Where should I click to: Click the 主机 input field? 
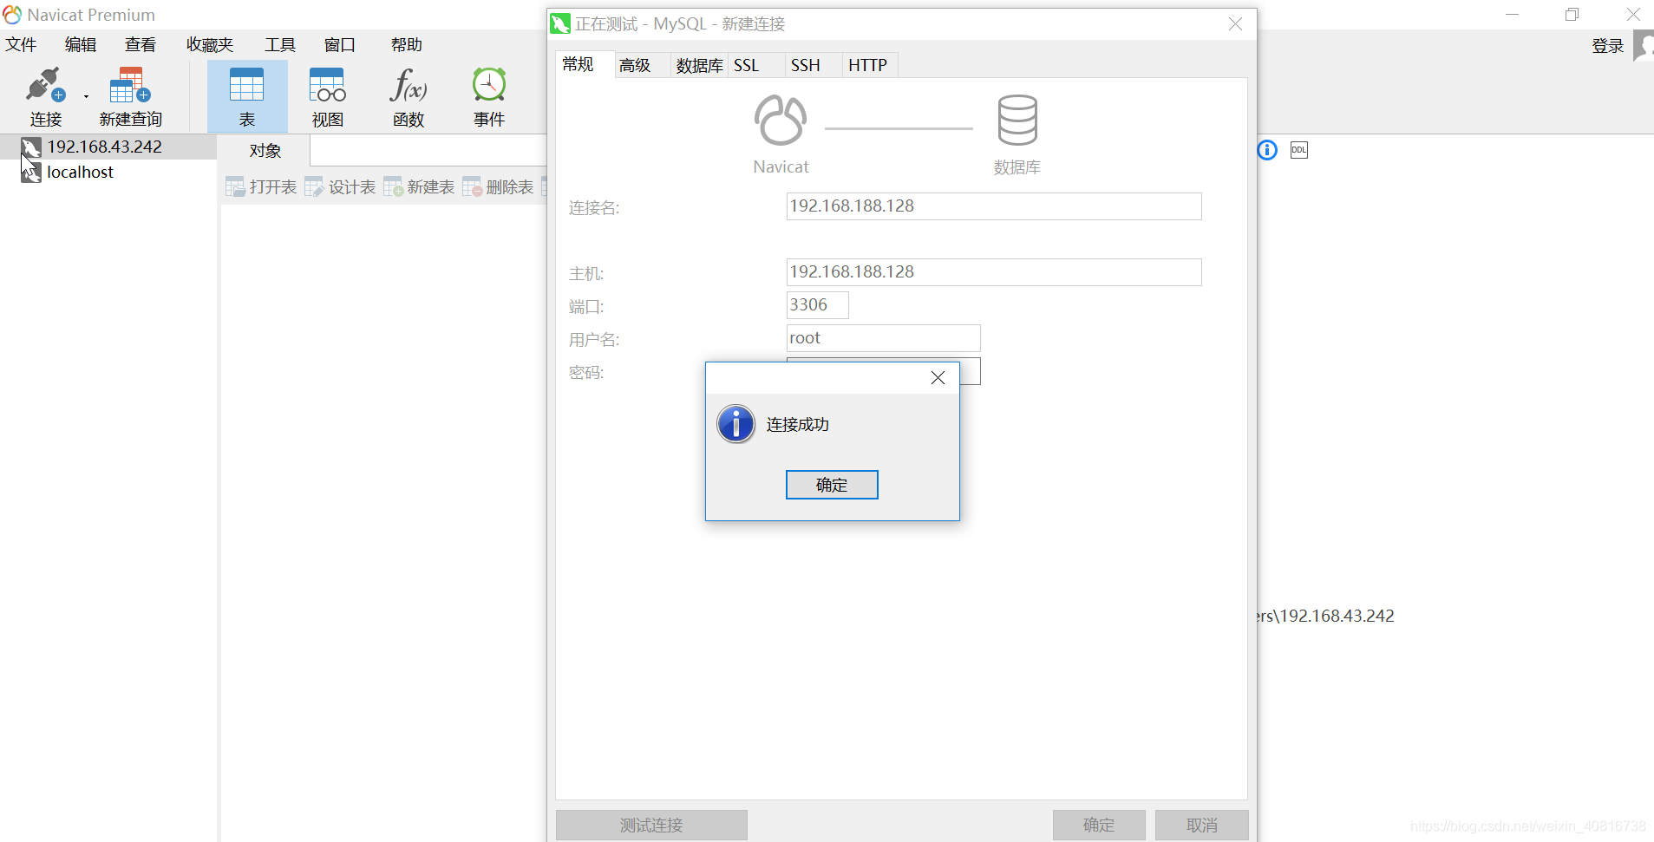993,272
